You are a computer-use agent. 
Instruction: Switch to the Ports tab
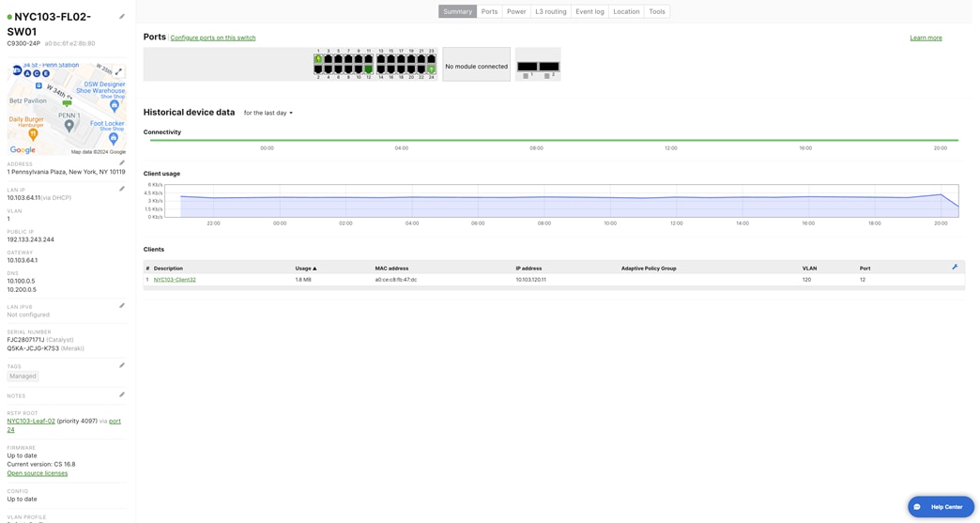[489, 11]
